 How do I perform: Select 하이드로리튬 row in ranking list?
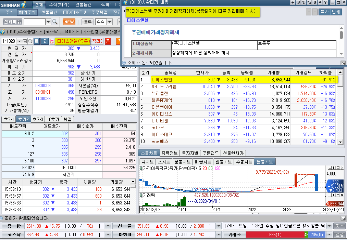(x=238, y=86)
